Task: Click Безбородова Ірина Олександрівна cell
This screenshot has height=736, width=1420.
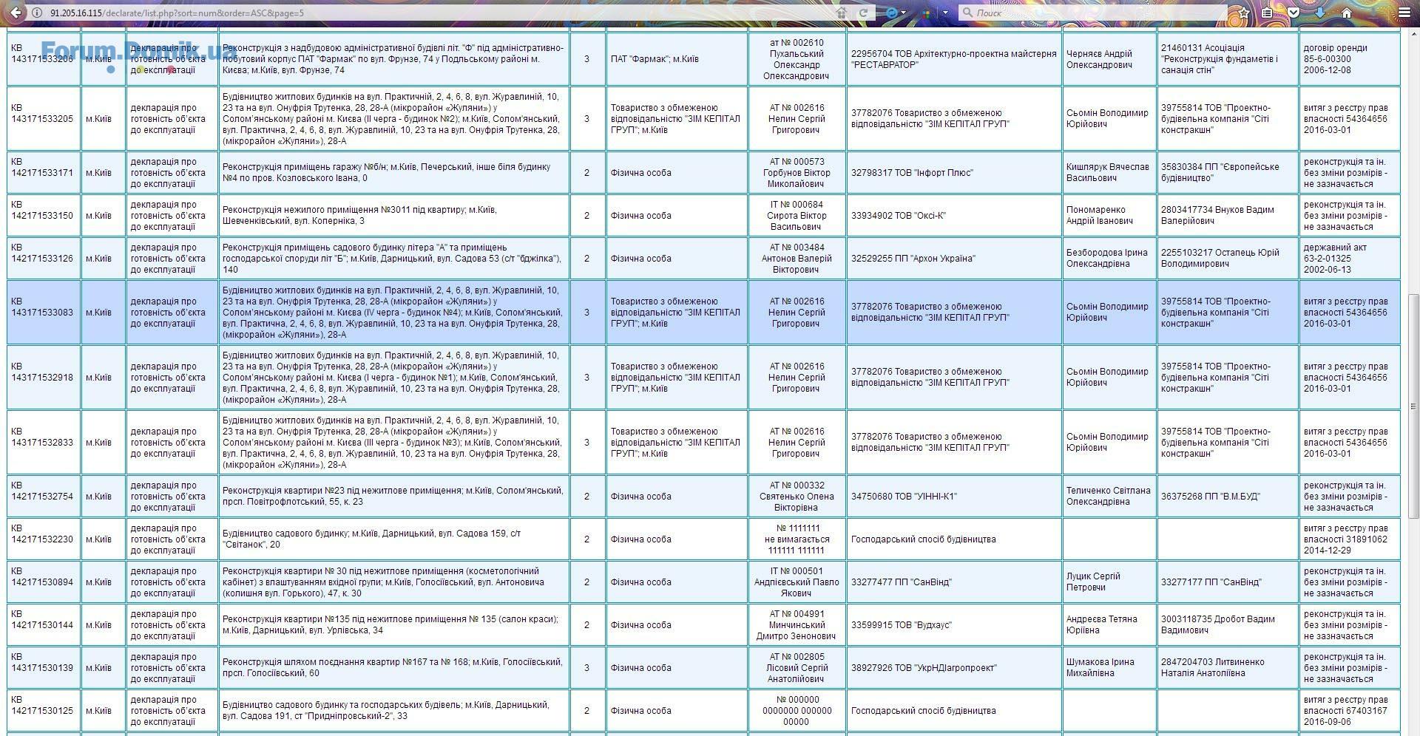Action: (x=1109, y=259)
